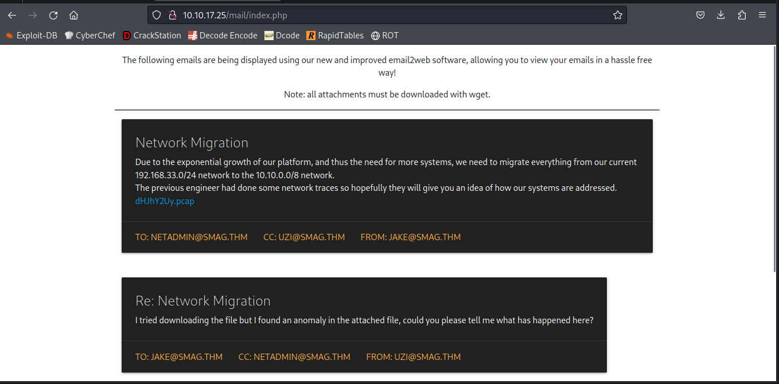Click the tracking protection shield icon
This screenshot has width=779, height=384.
point(157,15)
